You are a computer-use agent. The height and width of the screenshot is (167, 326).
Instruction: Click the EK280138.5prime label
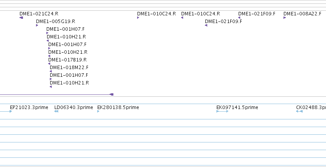[118, 107]
